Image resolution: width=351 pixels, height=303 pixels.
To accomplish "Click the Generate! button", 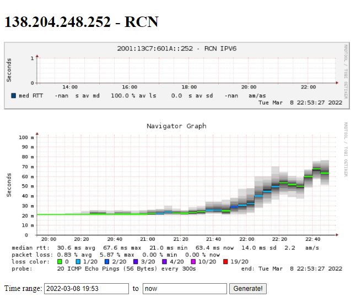I will [248, 289].
